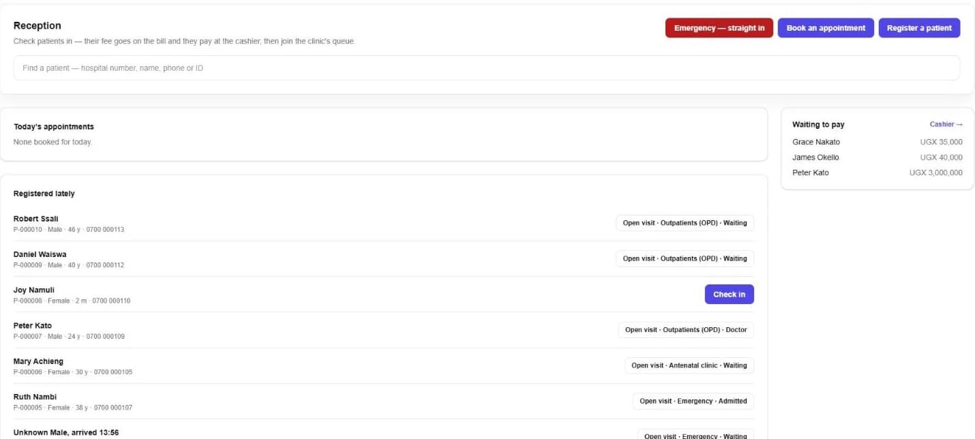Click the P-000006 patient details line

pyautogui.click(x=73, y=372)
